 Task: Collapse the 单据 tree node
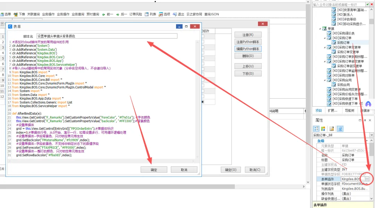pos(320,29)
